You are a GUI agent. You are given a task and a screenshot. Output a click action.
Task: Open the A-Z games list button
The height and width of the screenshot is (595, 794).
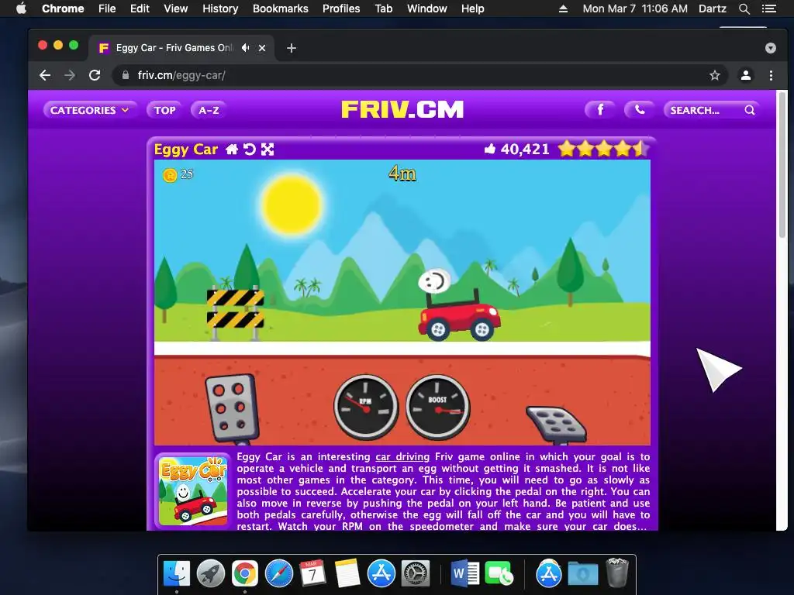click(209, 110)
